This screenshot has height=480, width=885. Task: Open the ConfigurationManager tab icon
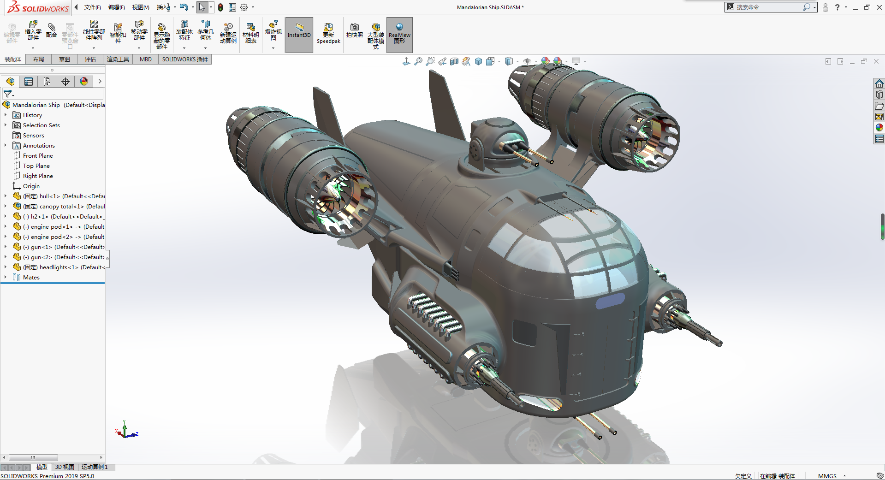47,82
